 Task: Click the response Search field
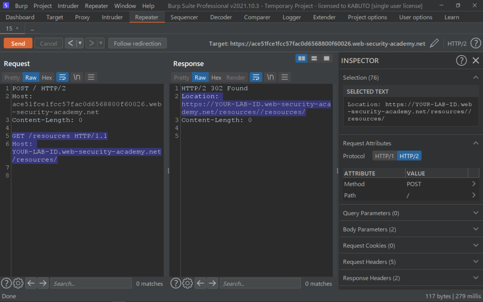coord(260,283)
